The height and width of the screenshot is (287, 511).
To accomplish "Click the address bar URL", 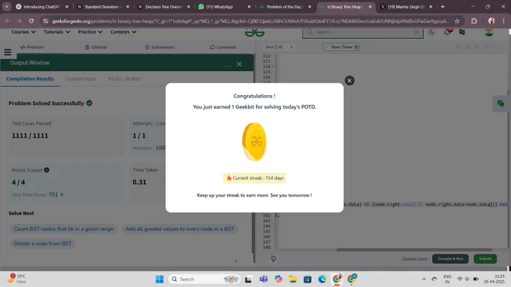I will pos(250,21).
